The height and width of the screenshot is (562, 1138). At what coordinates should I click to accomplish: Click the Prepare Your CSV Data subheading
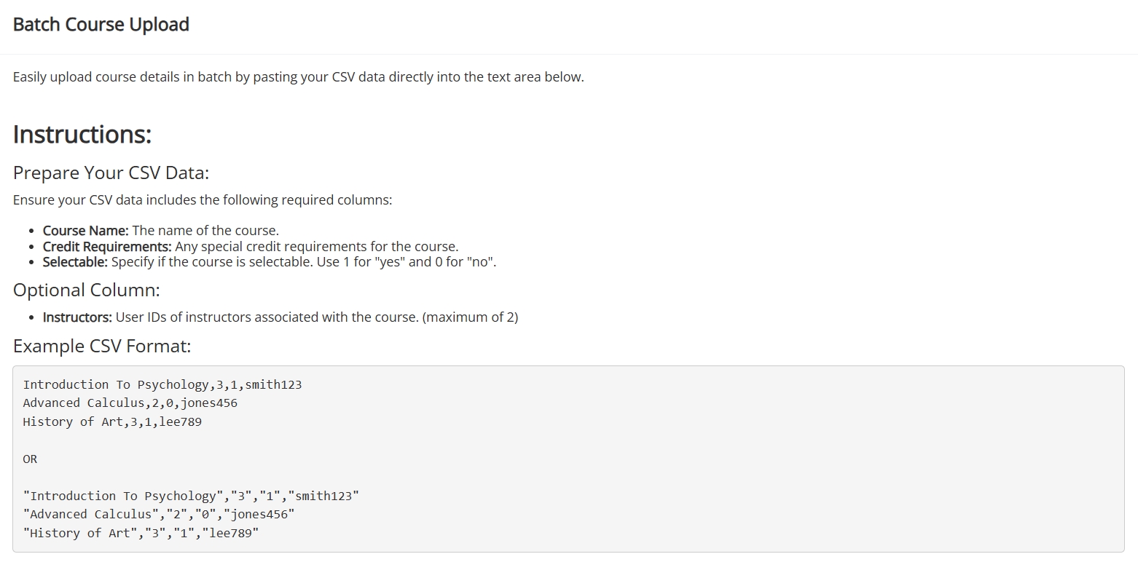(x=111, y=173)
